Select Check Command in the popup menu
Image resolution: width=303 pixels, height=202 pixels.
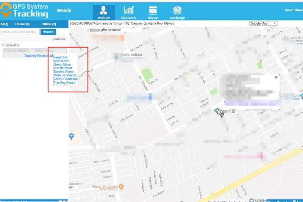point(66,79)
